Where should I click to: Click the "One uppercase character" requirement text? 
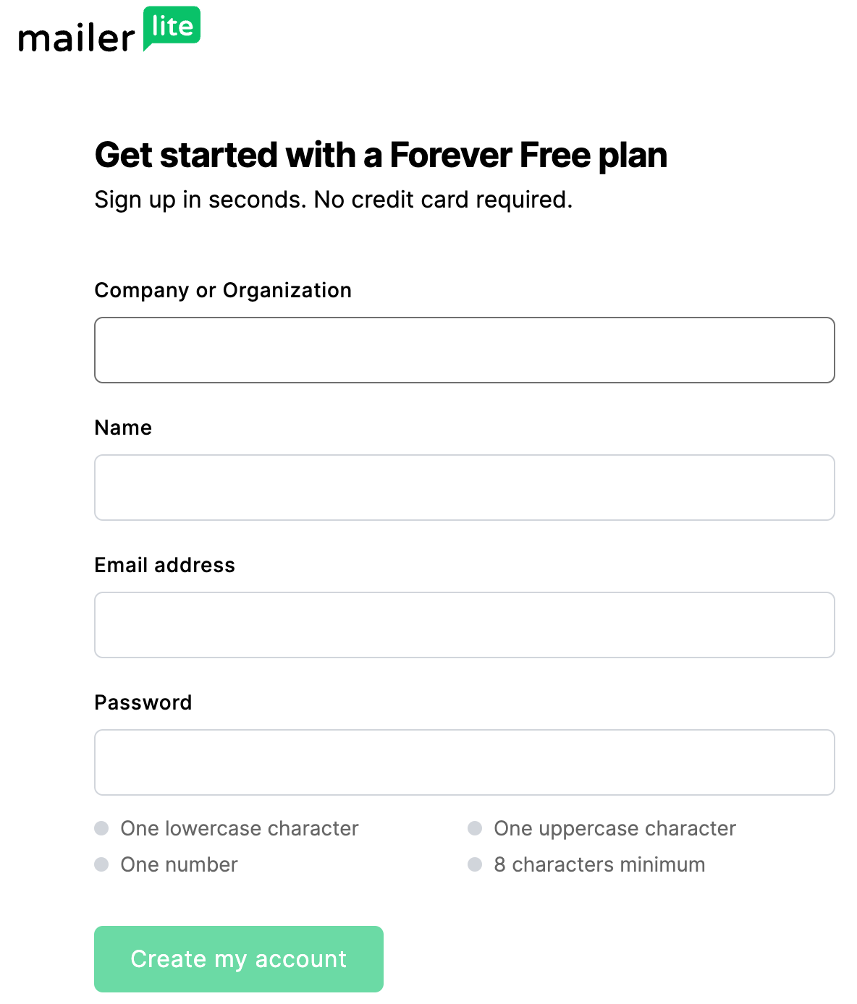(x=615, y=828)
